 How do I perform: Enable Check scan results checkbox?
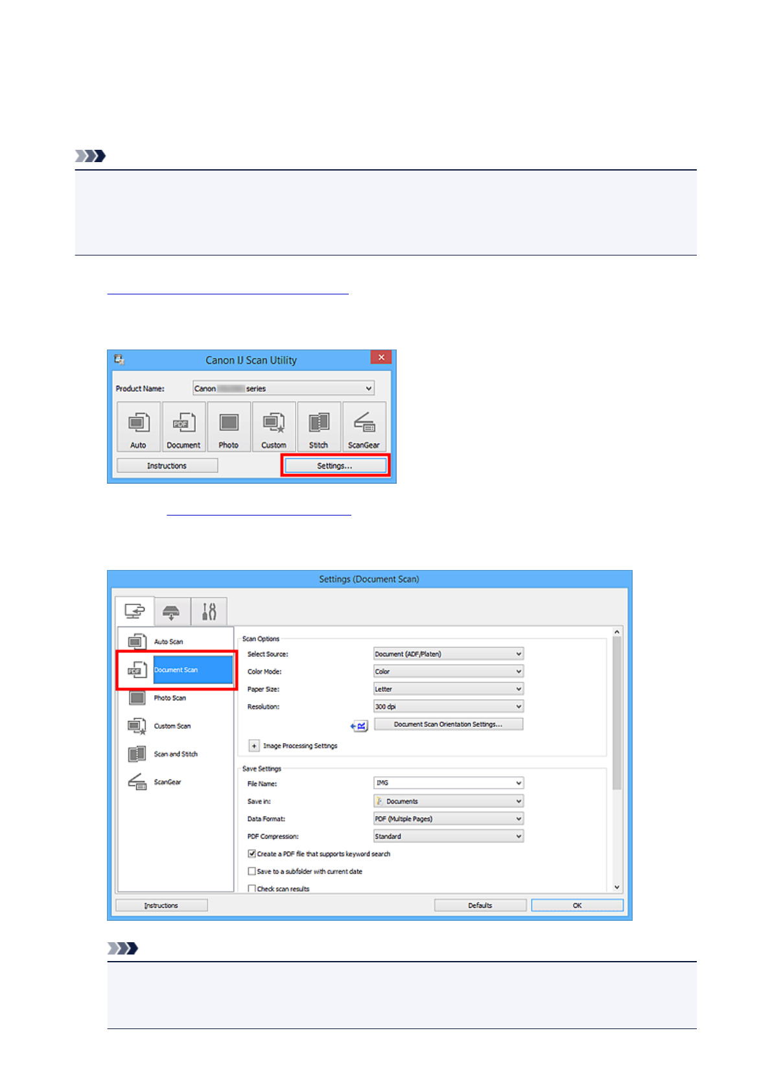[252, 888]
